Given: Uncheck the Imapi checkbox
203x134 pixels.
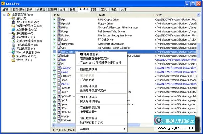Looking at the screenshot, I should point(54,80).
